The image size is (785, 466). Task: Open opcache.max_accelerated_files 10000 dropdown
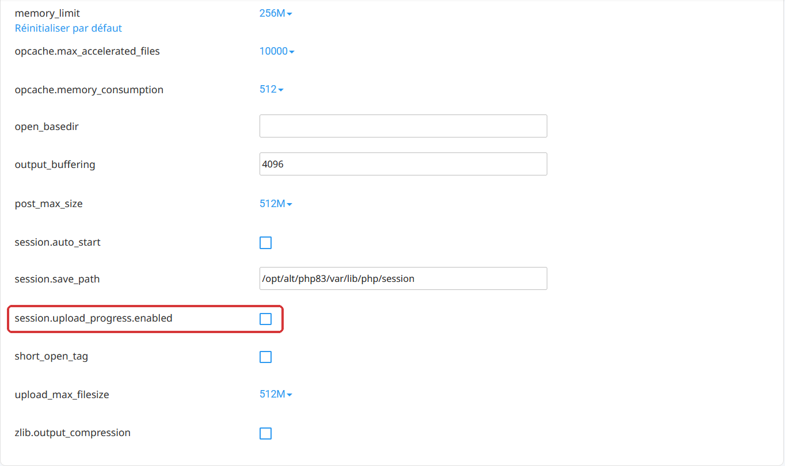tap(277, 51)
